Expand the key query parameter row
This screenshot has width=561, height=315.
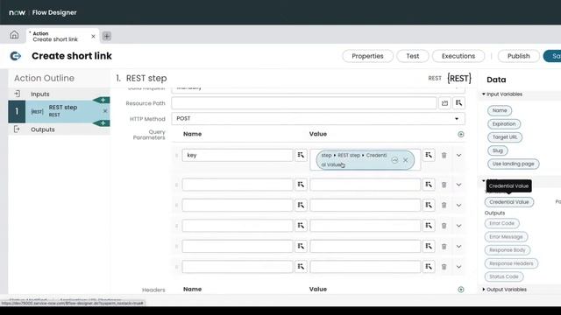(x=458, y=156)
